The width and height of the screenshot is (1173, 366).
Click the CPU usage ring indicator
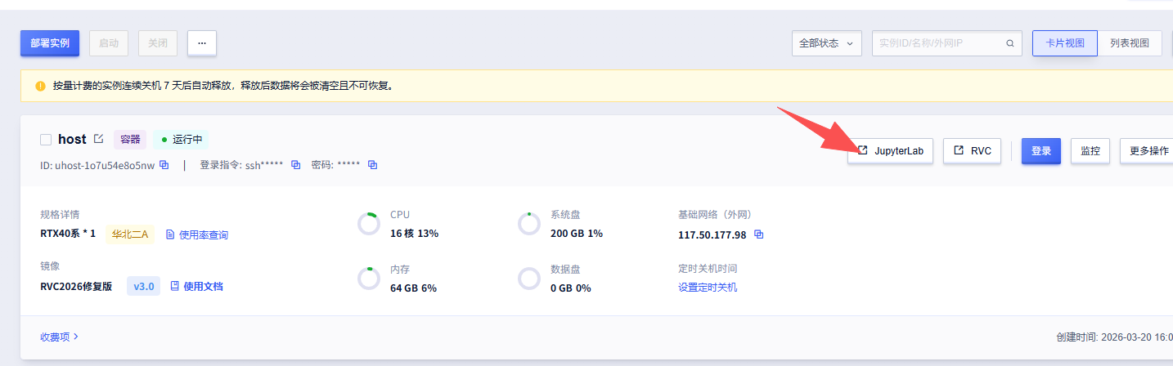369,223
